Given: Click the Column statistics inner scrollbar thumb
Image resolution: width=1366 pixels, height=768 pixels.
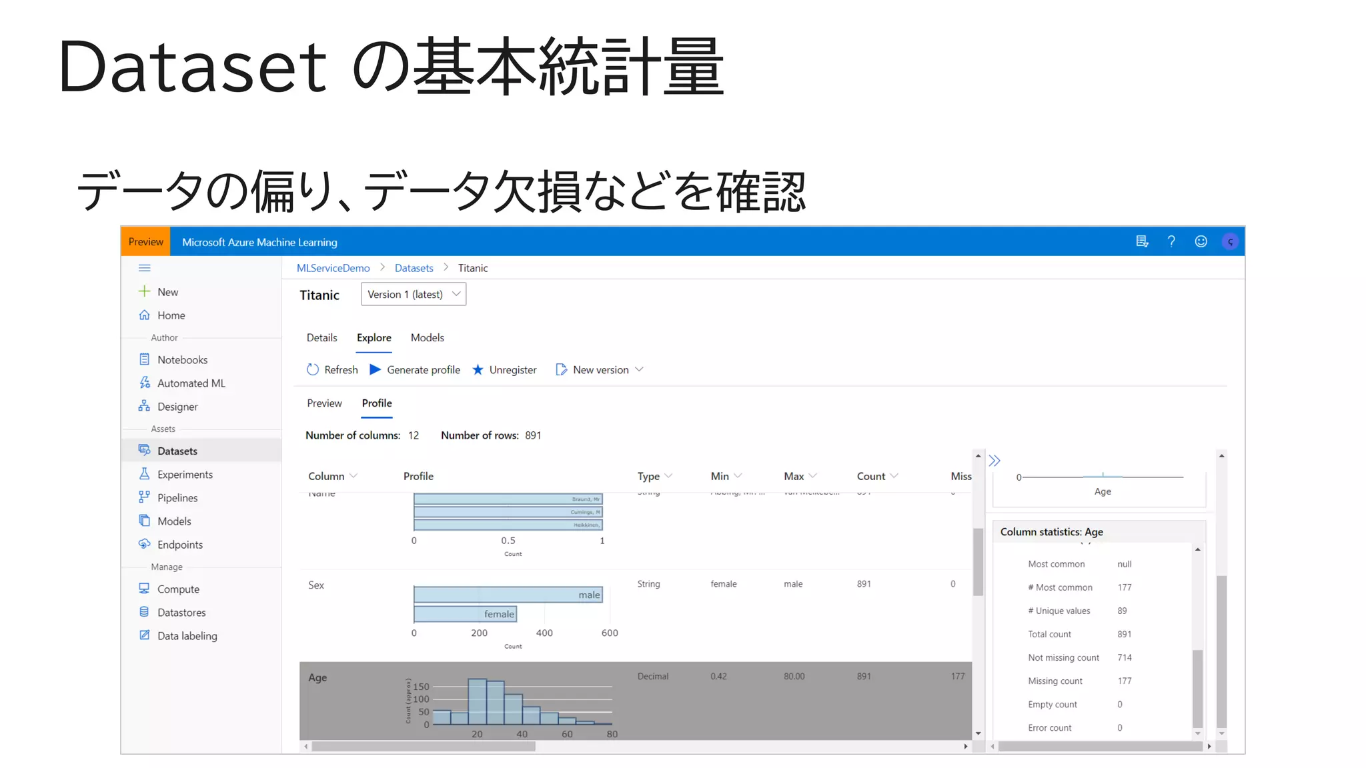Looking at the screenshot, I should [x=1197, y=688].
